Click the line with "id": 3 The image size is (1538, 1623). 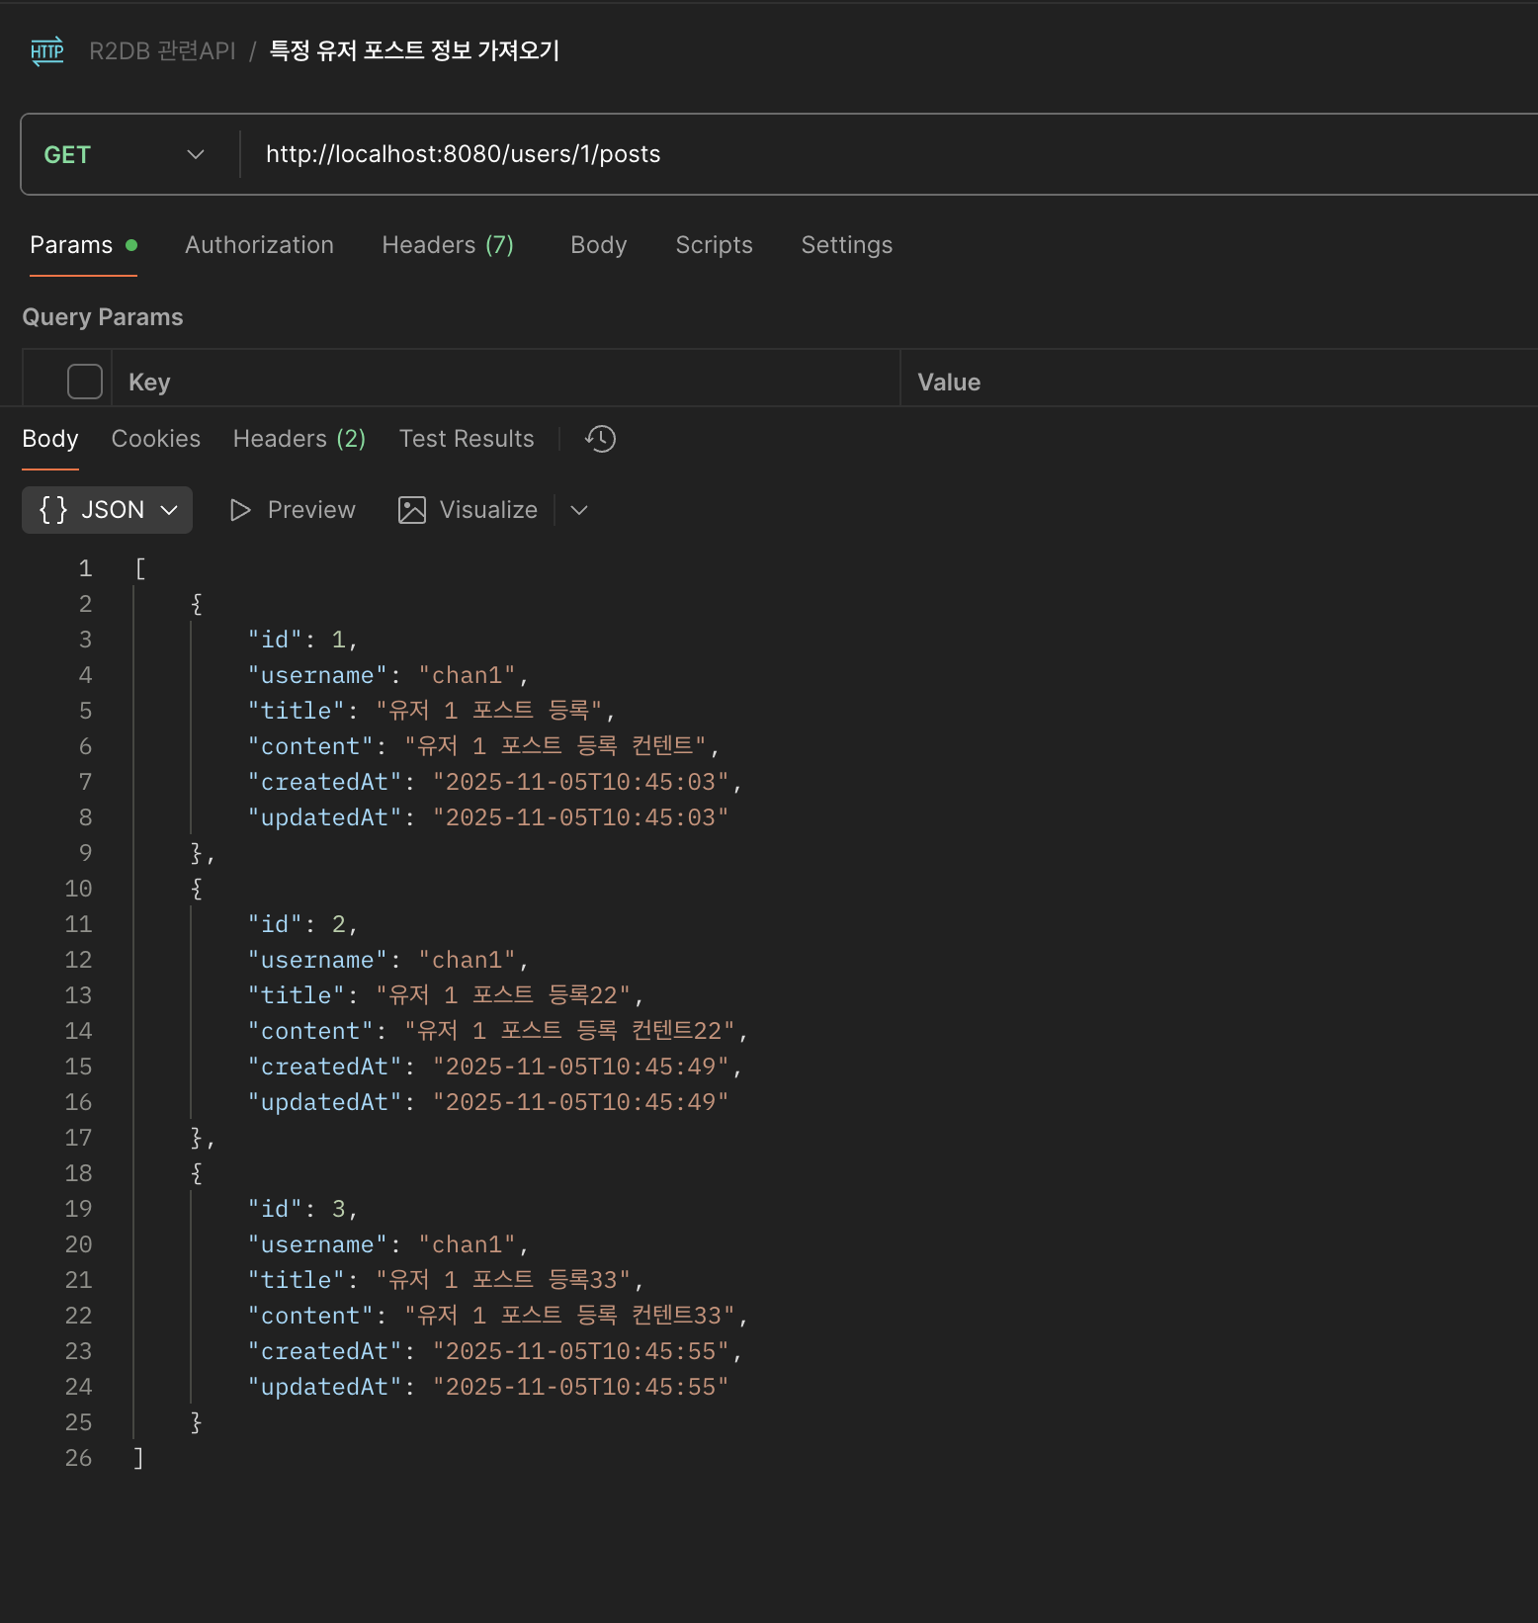click(302, 1209)
